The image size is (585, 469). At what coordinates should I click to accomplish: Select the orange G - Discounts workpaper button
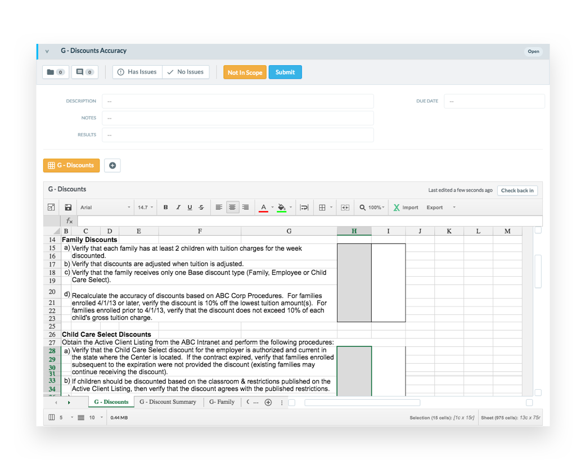(x=71, y=165)
